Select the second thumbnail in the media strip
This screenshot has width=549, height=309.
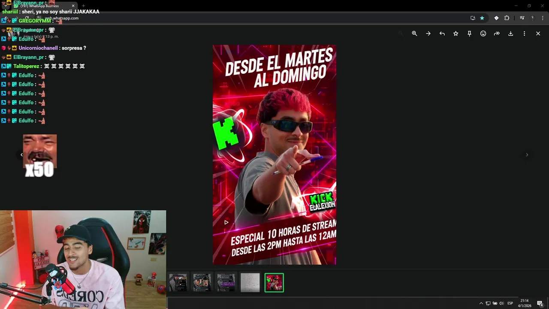tap(202, 283)
